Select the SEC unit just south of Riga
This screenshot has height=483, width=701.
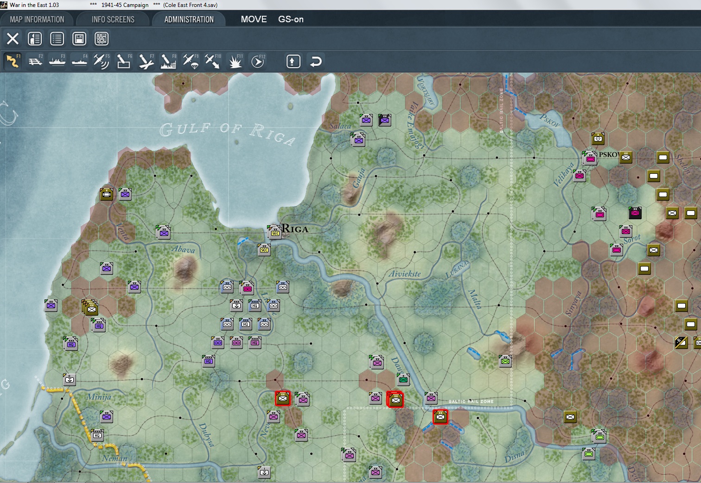264,250
